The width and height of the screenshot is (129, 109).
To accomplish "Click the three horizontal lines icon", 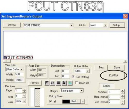I will (58, 83).
